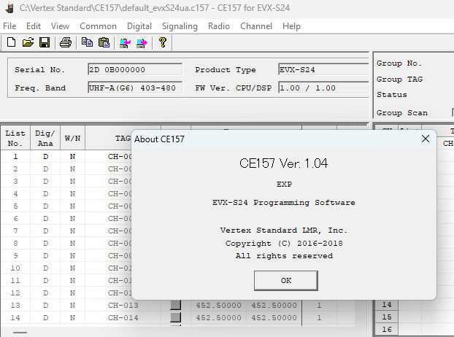Select channel tag CH-014
Viewport: 454px width, 337px height.
pyautogui.click(x=123, y=317)
